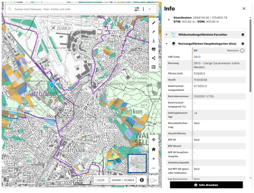Click the Fläche value 52948.9
This screenshot has height=193, width=254.
pyautogui.click(x=200, y=74)
